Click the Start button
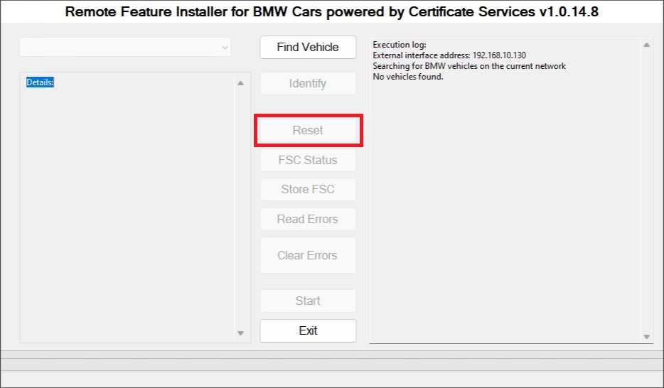Viewport: 664px width, 388px height. click(x=308, y=301)
